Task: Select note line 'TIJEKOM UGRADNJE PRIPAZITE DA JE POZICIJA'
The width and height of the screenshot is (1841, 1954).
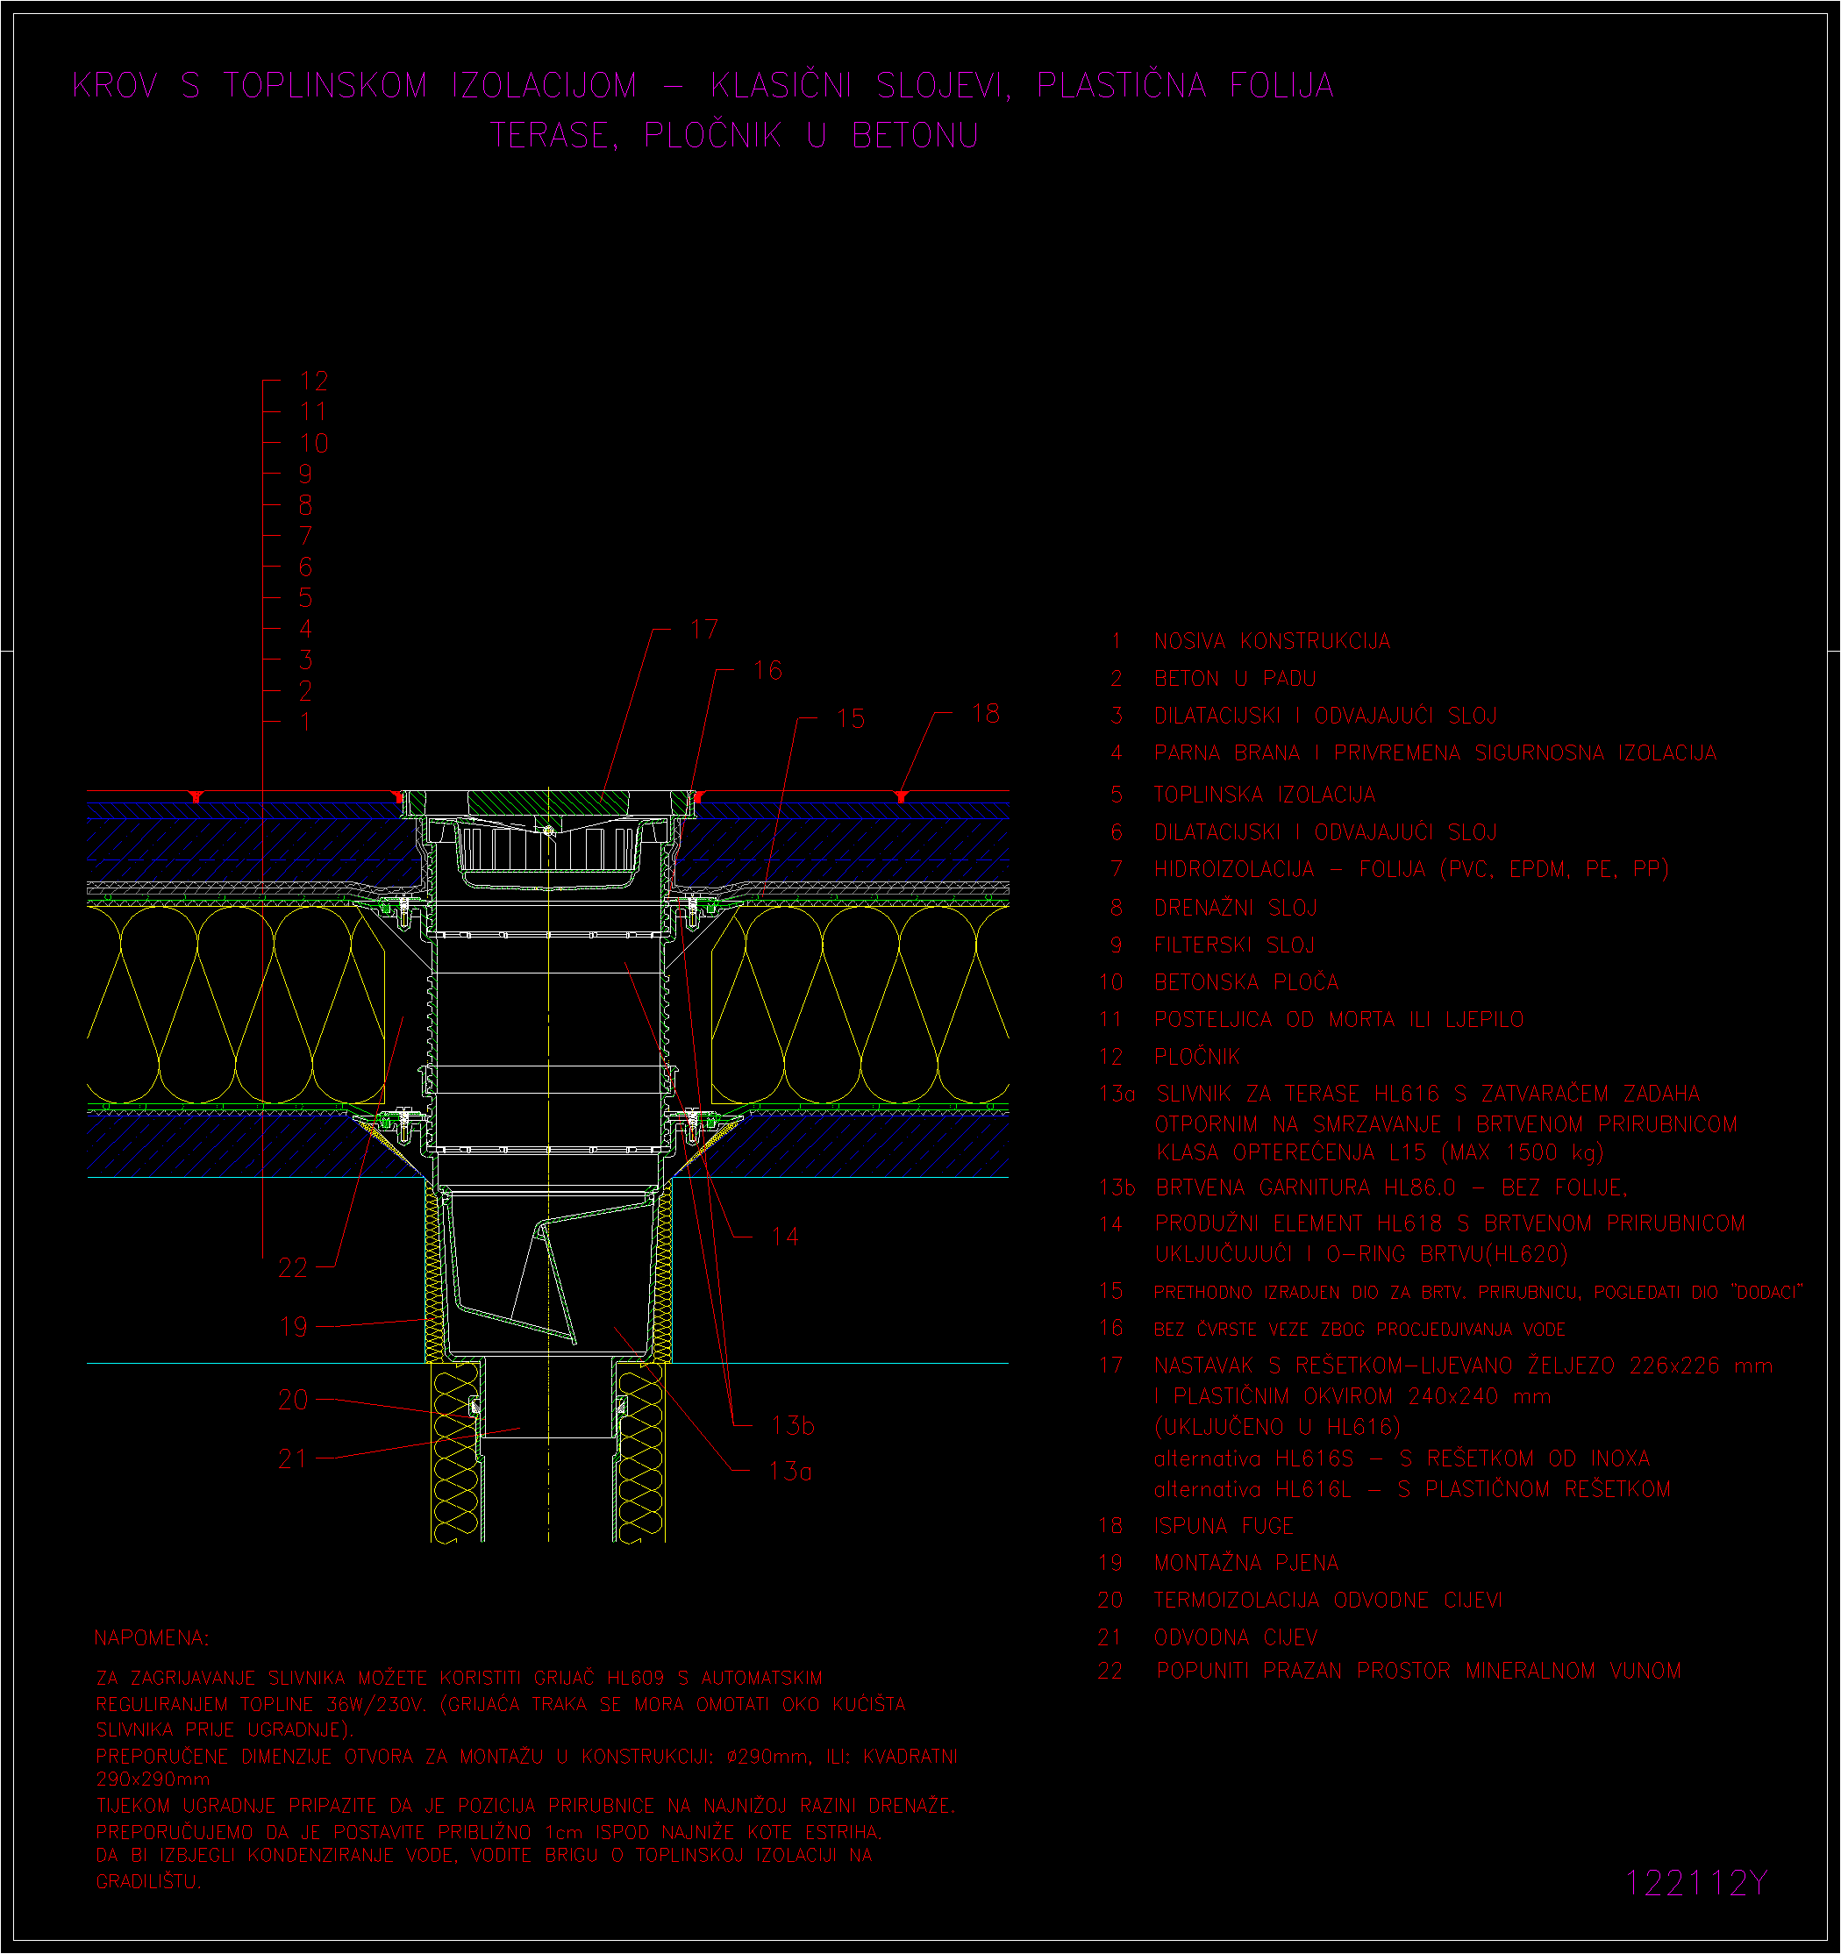Action: (526, 1806)
